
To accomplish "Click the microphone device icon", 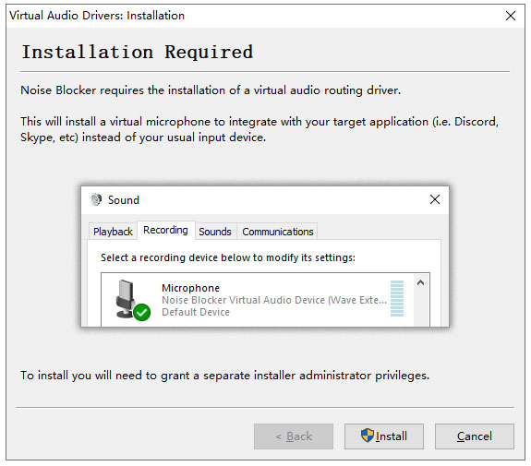I will (x=126, y=299).
